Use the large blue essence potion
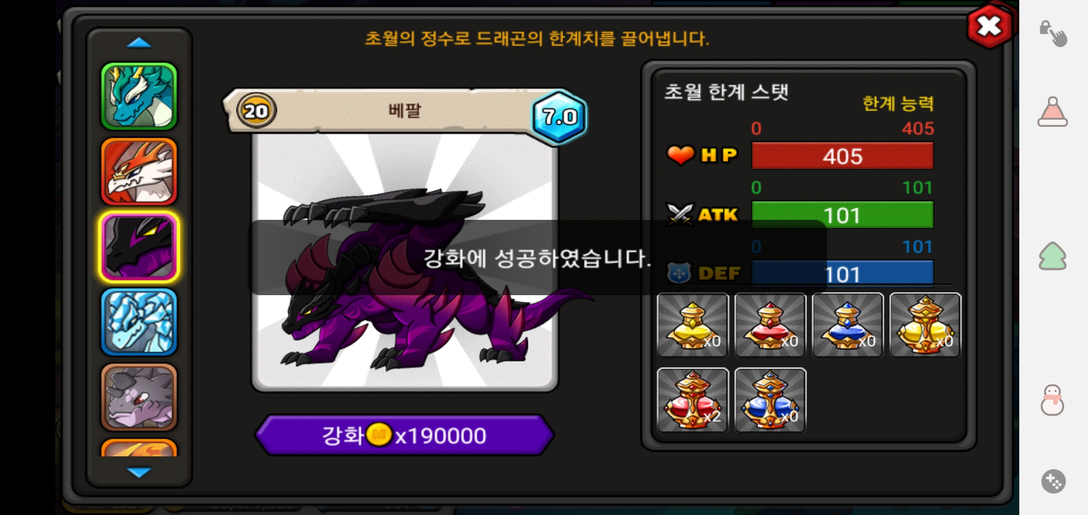This screenshot has height=515, width=1088. tap(770, 400)
